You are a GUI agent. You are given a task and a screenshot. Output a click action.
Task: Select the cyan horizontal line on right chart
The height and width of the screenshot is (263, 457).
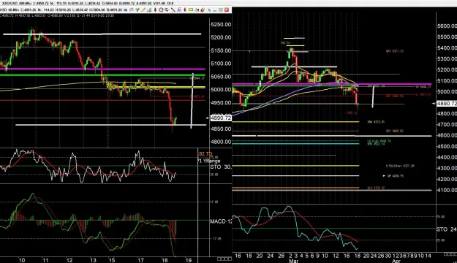click(295, 144)
